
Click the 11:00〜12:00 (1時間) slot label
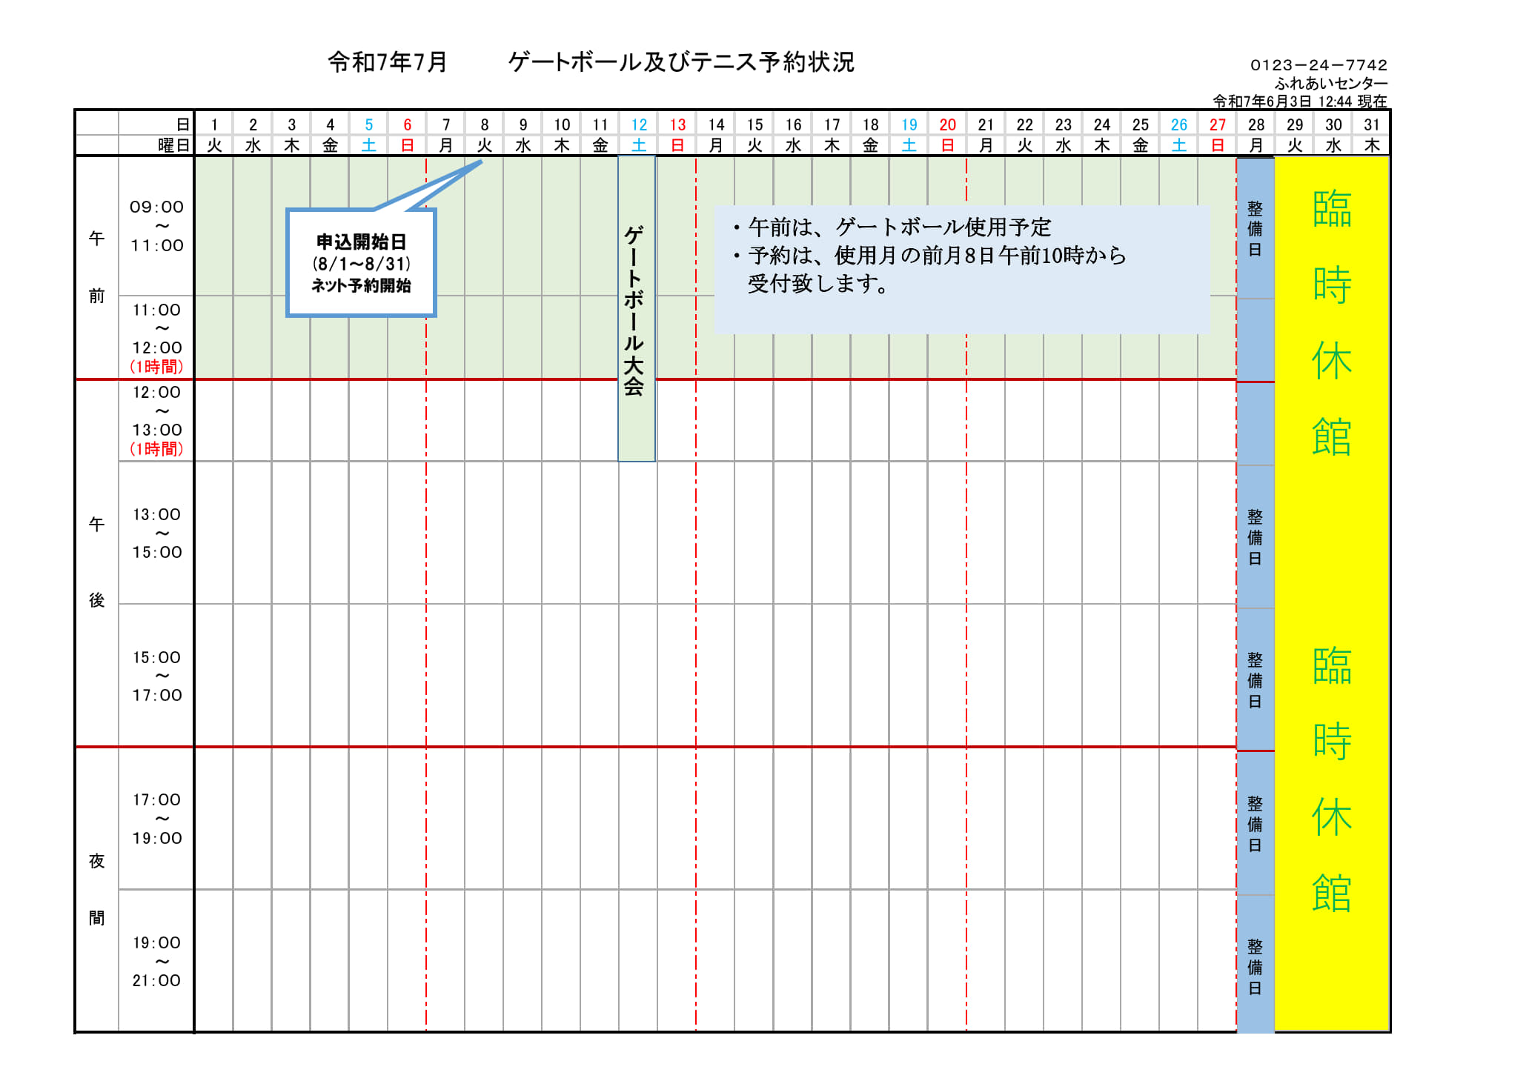(156, 337)
